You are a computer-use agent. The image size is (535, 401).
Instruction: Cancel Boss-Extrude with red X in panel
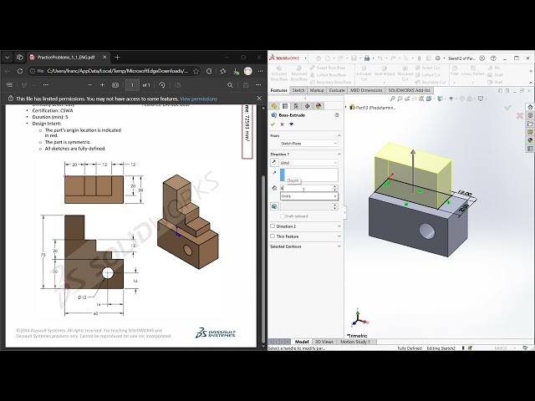pyautogui.click(x=282, y=124)
